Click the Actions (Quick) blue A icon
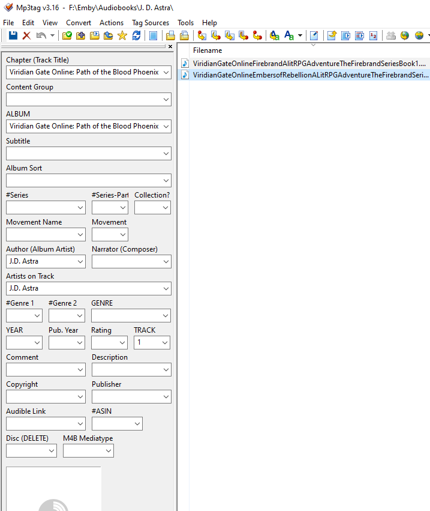This screenshot has height=511, width=430. [289, 35]
